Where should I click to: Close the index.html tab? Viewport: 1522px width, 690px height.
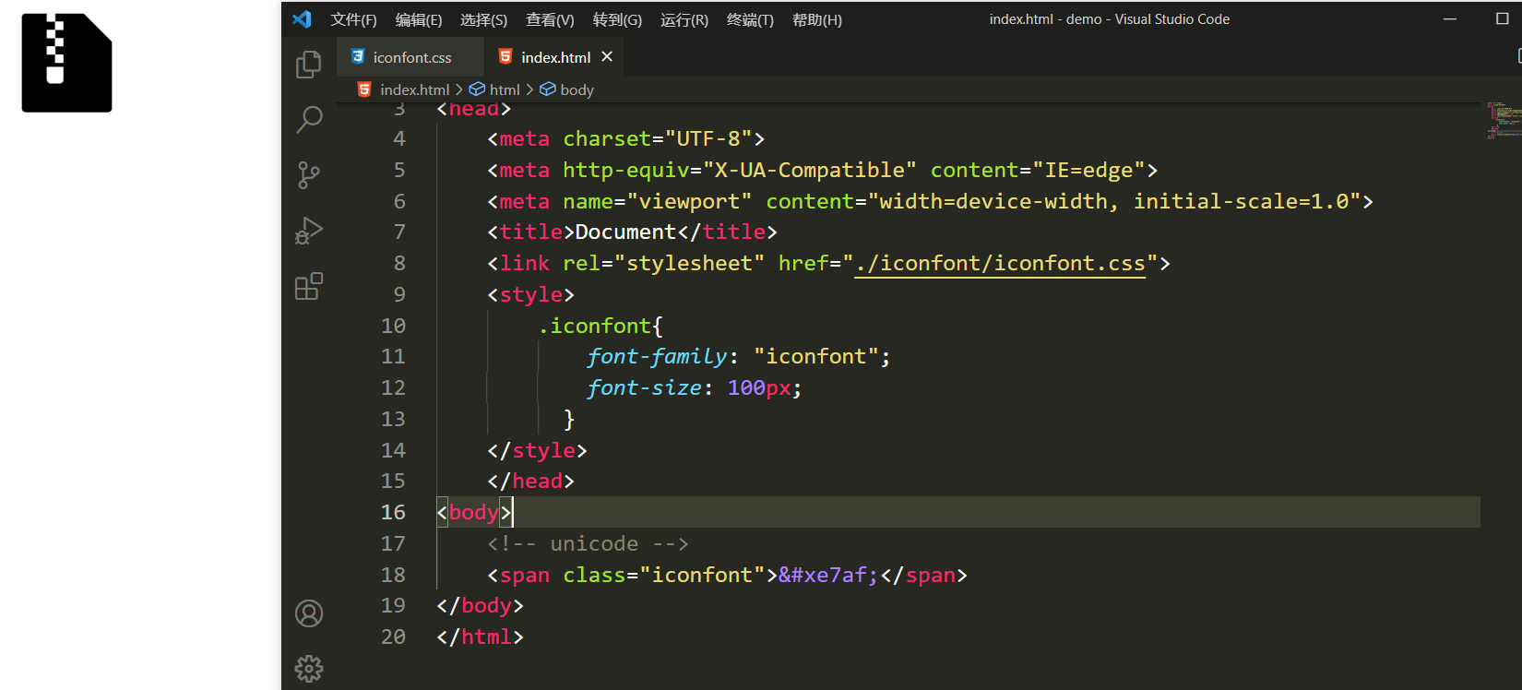[x=607, y=56]
